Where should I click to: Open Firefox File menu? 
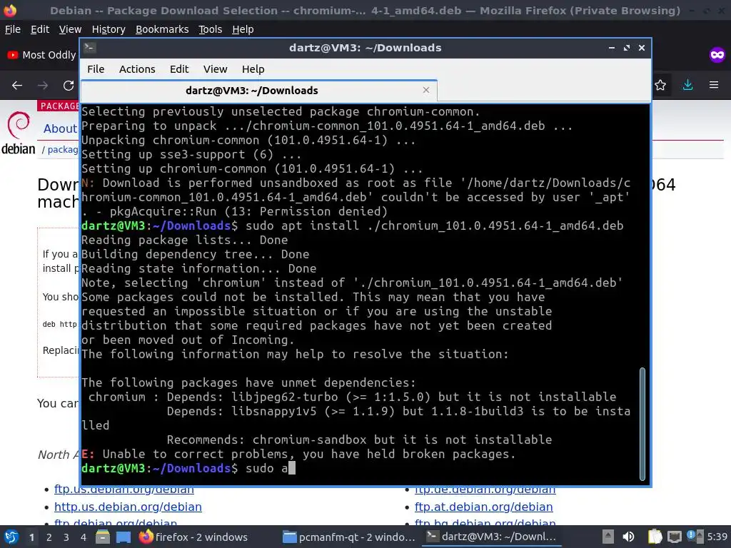point(13,29)
